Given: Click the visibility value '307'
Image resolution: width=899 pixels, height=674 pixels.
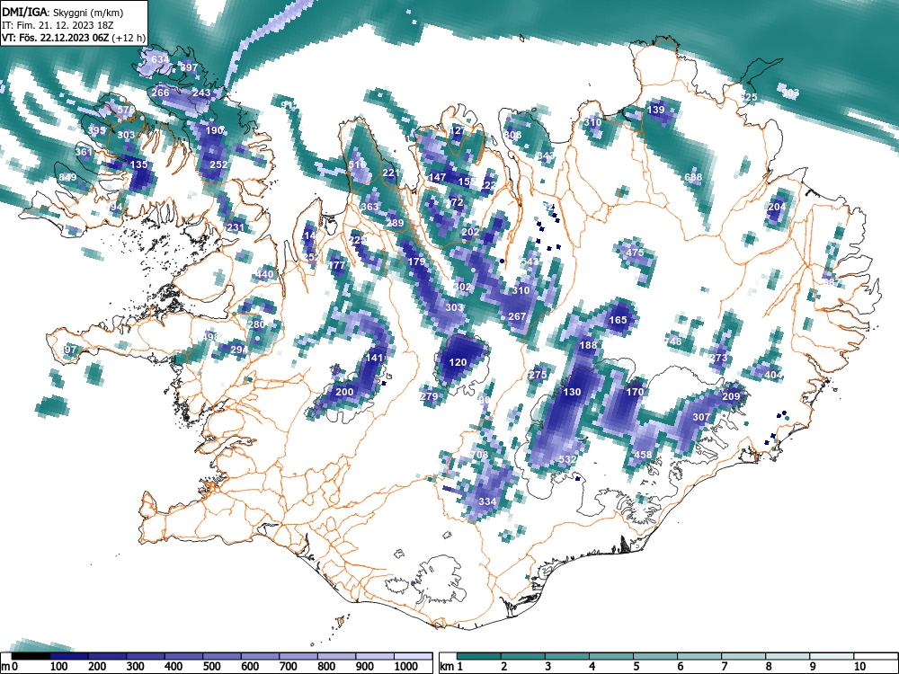Looking at the screenshot, I should (702, 417).
